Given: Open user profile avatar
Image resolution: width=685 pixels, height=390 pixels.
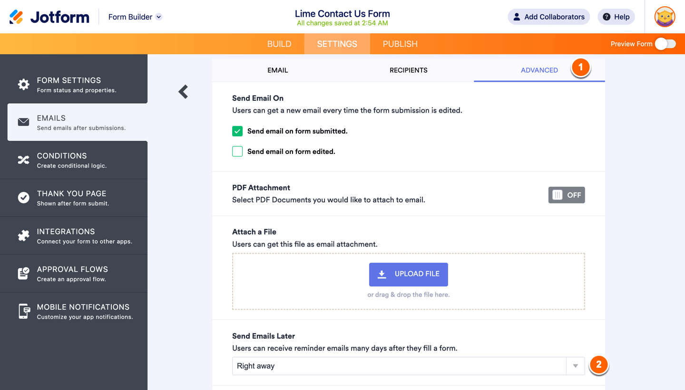Looking at the screenshot, I should (665, 17).
